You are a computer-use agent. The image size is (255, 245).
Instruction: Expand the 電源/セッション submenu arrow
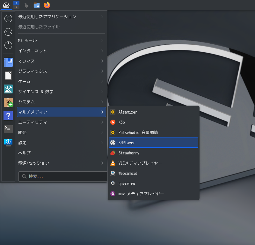102,163
